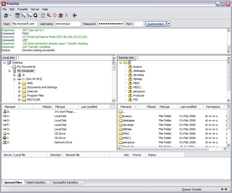
Task: Toggle transfer queue display icon
Action: point(35,15)
